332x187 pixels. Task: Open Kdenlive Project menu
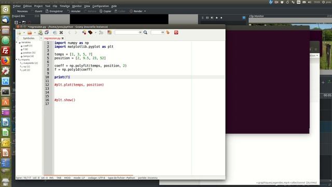(x=38, y=6)
